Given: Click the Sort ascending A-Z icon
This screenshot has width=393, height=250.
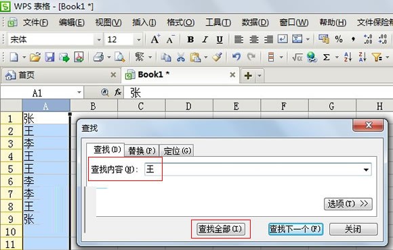Looking at the screenshot, I should pyautogui.click(x=348, y=57).
